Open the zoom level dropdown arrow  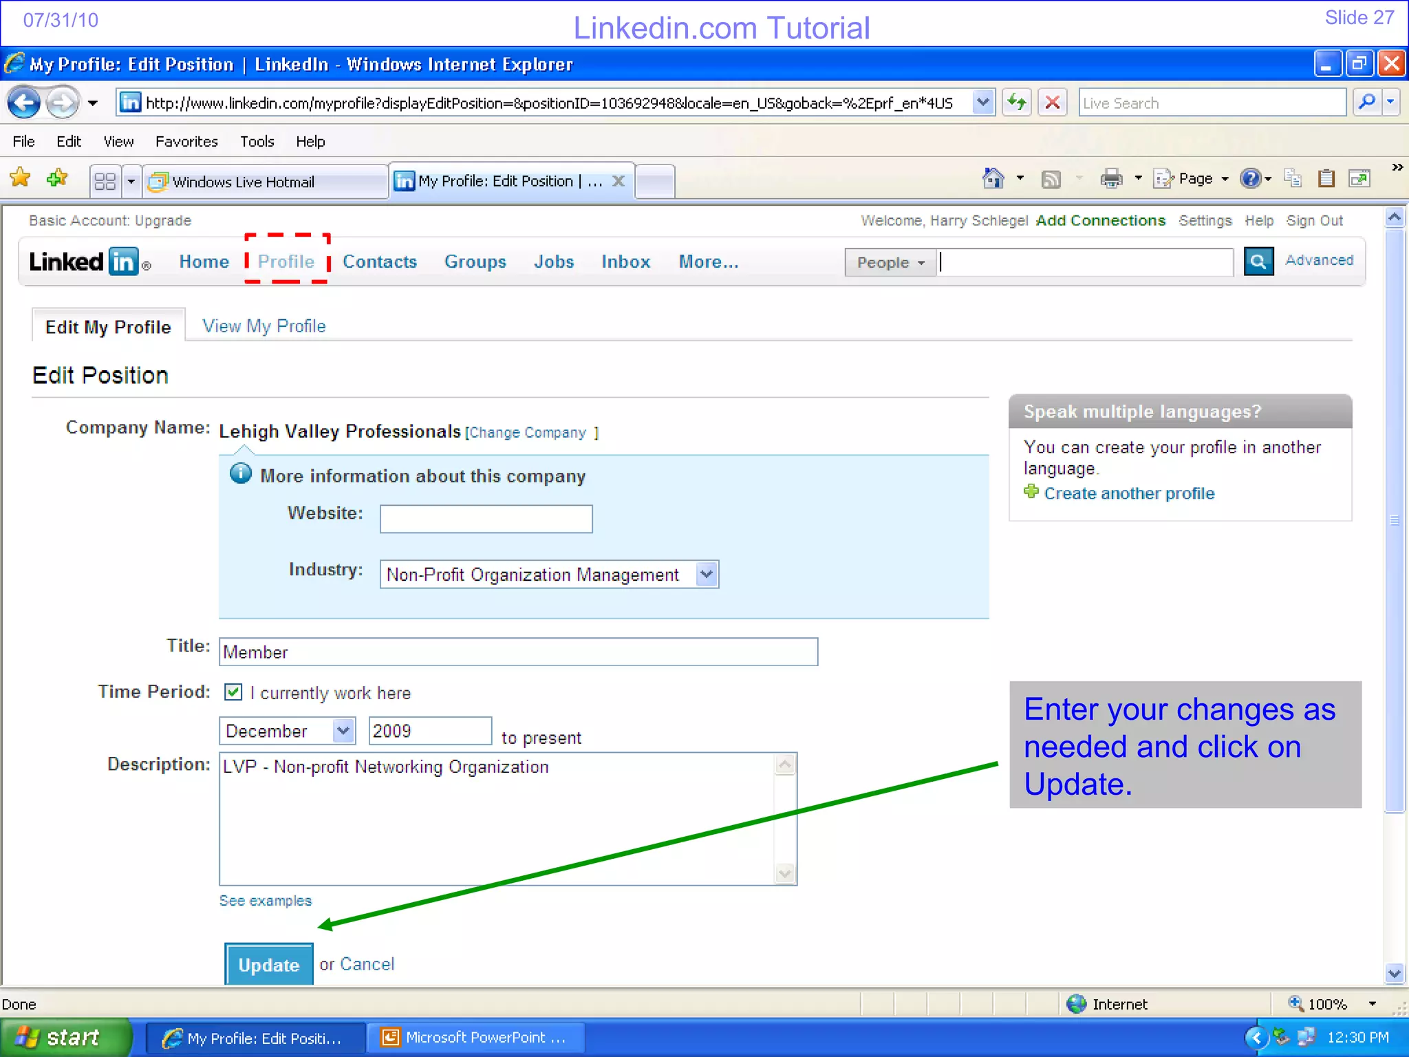pos(1372,1004)
